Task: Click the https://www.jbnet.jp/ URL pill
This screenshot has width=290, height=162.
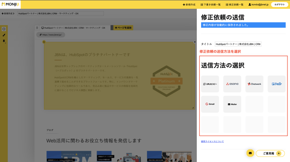Action: point(51,35)
